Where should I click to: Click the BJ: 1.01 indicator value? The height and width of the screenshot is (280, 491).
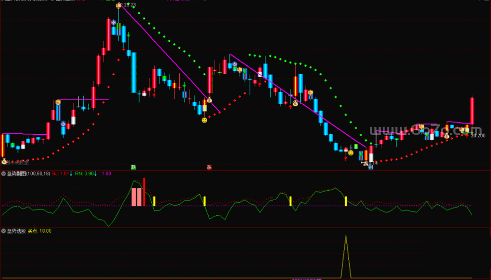tap(61, 174)
